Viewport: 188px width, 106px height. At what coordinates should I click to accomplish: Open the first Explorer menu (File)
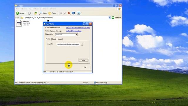pyautogui.click(x=18, y=9)
